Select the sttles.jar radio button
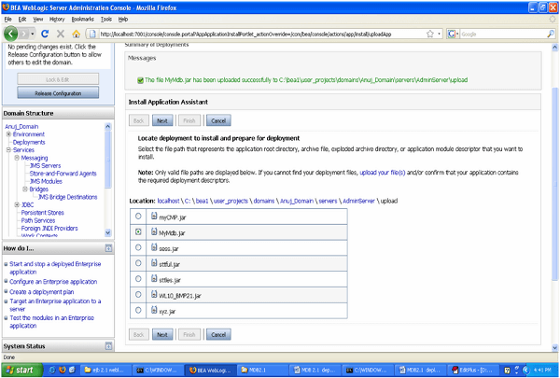This screenshot has width=560, height=378. [138, 279]
